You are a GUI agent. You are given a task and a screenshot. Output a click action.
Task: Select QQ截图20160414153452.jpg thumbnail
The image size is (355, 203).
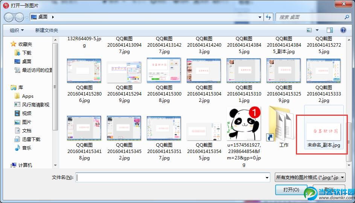(x=124, y=128)
